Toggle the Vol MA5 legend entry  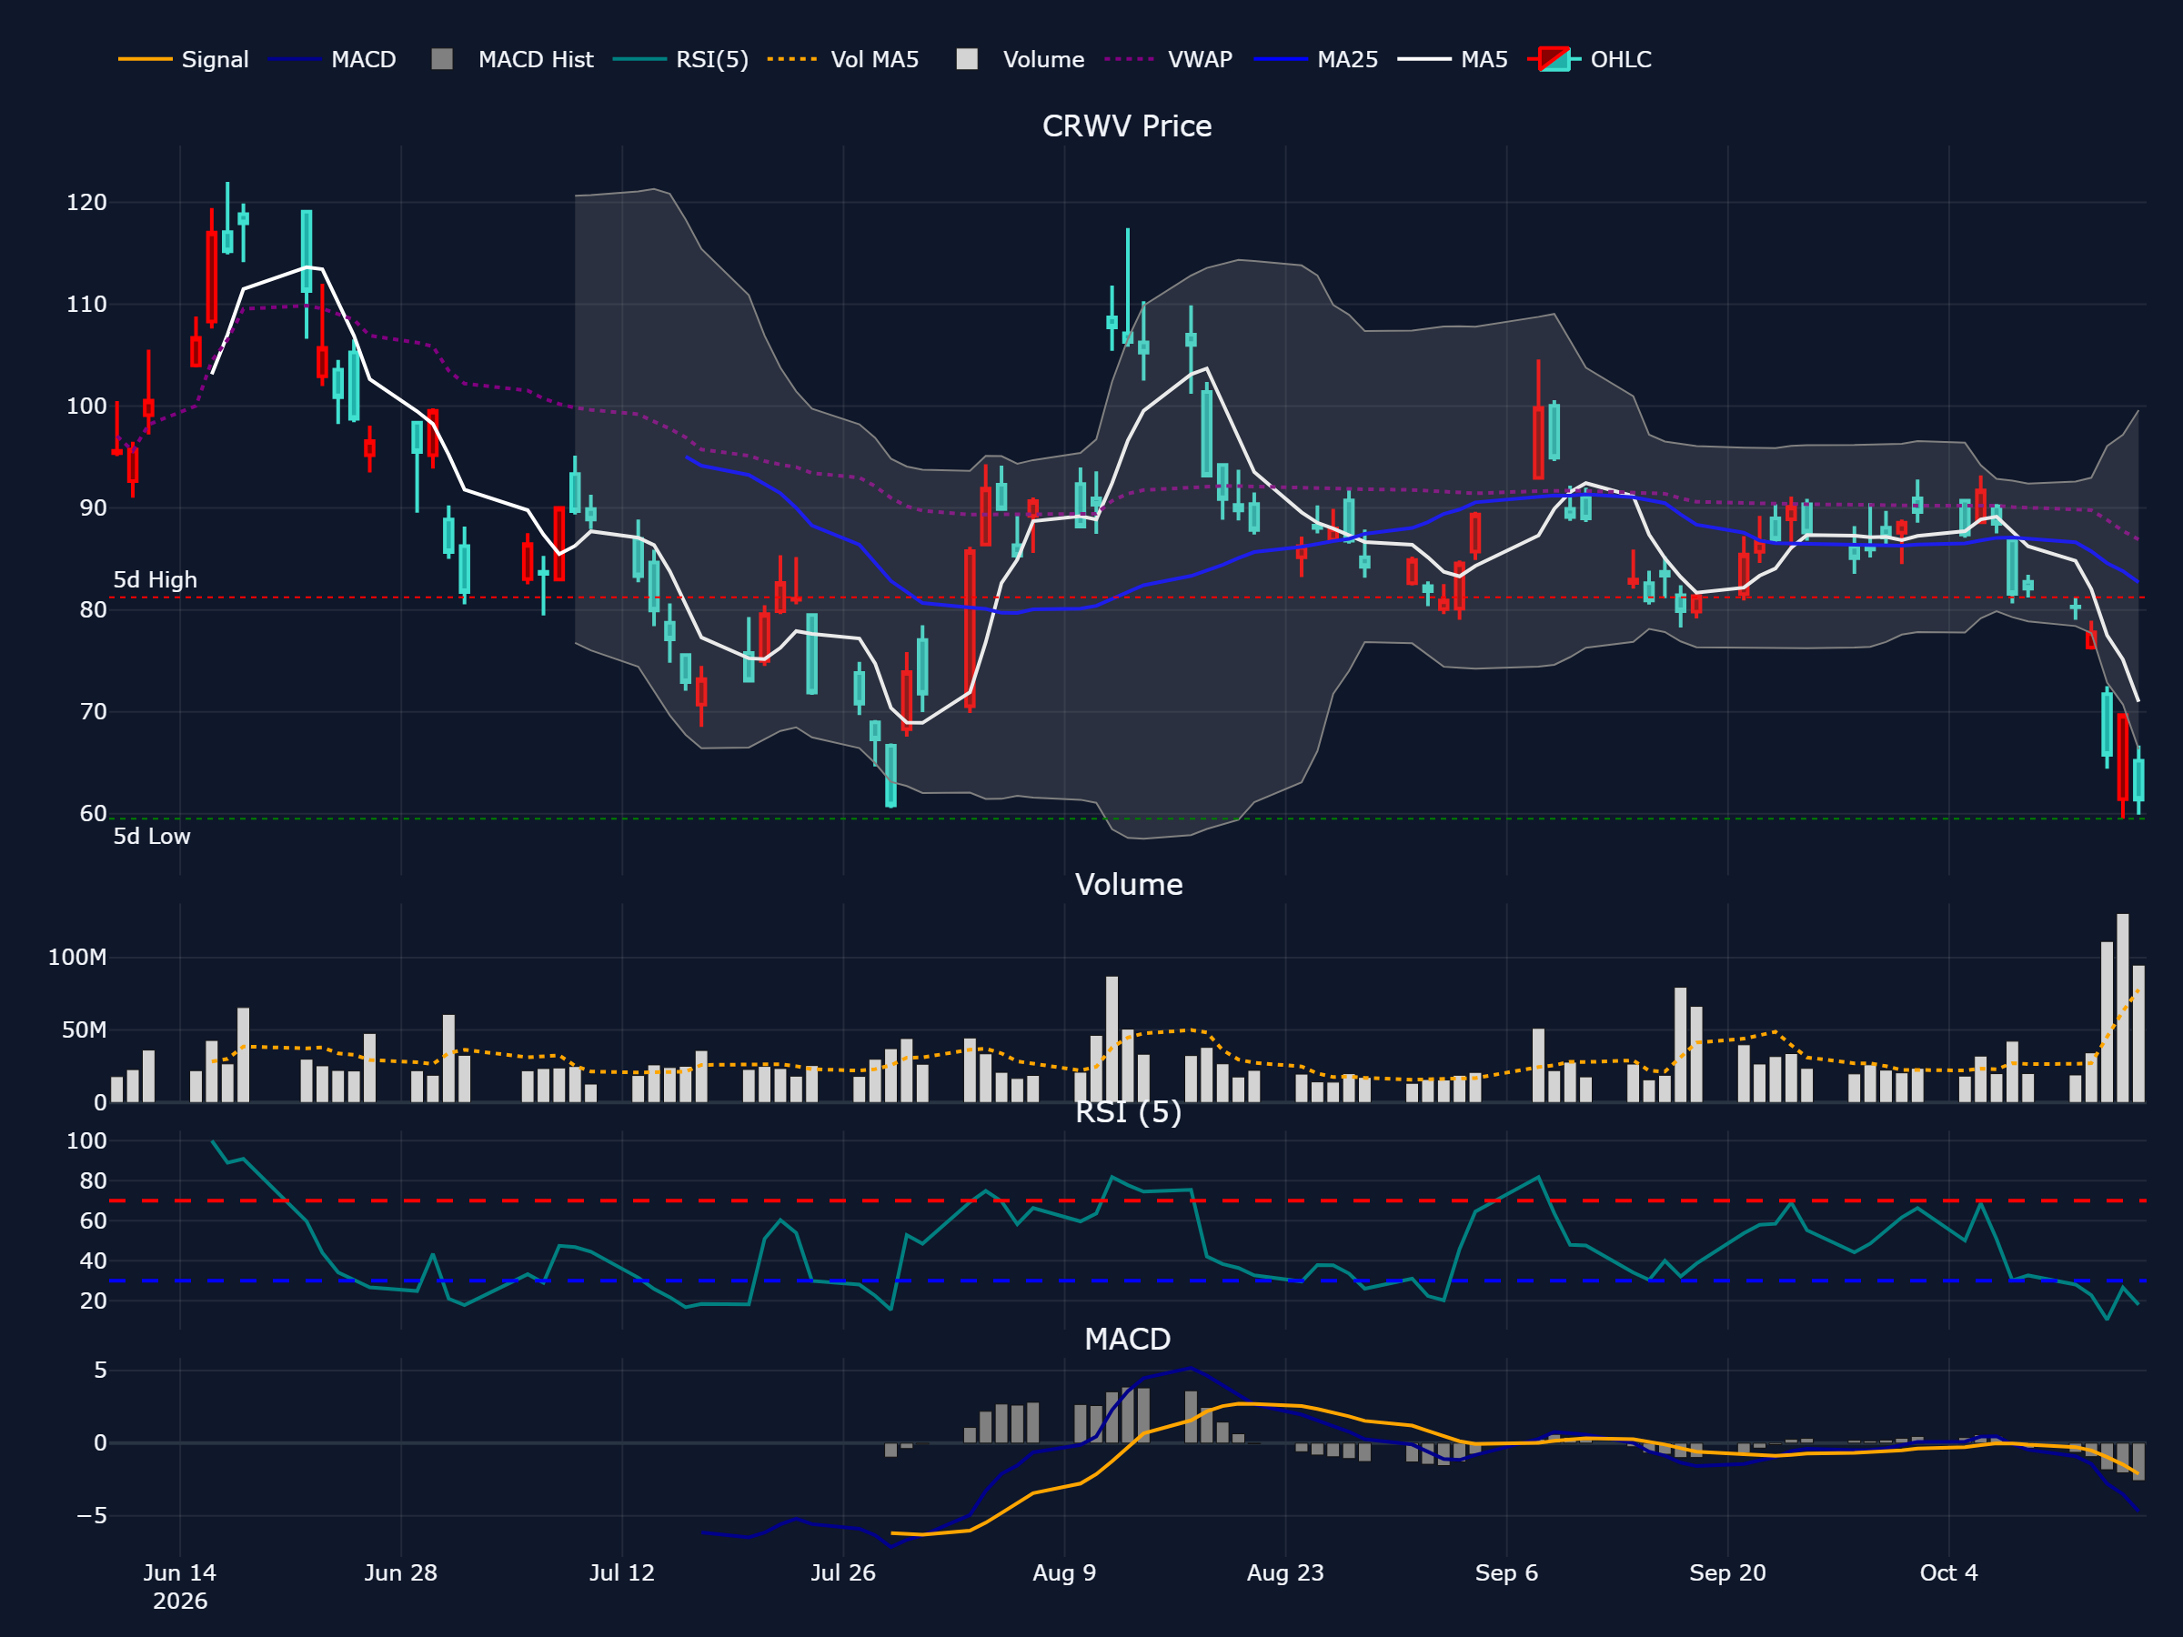843,59
